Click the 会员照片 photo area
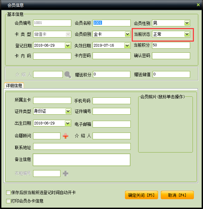Image resolution: width=203 pixels, height=209 pixels. (x=166, y=125)
